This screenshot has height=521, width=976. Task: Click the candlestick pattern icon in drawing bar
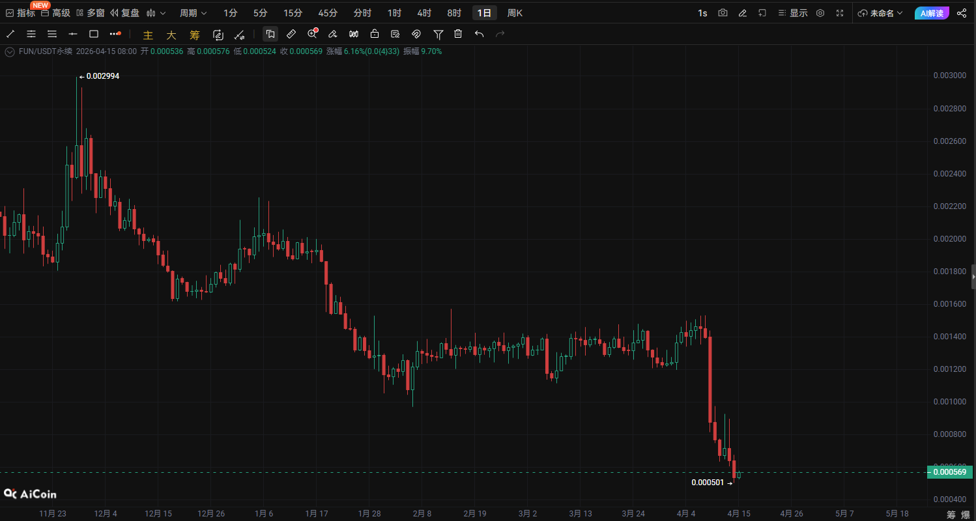[x=354, y=34]
